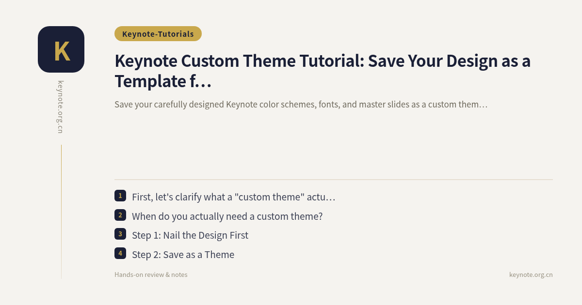Select the description starting 'Save your carefully designed'
Viewport: 582px width, 305px height.
301,105
